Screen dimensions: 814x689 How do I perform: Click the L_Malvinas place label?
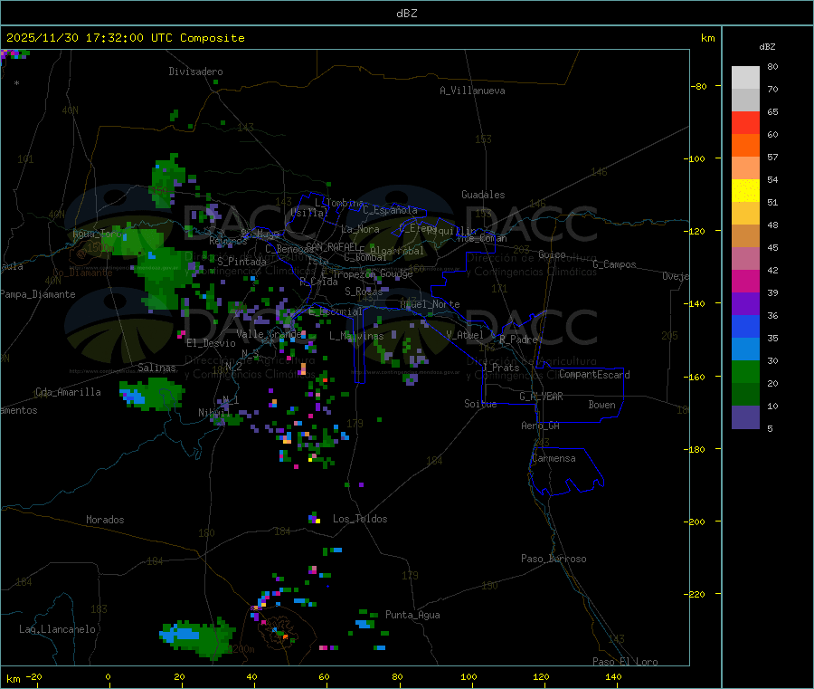[356, 336]
